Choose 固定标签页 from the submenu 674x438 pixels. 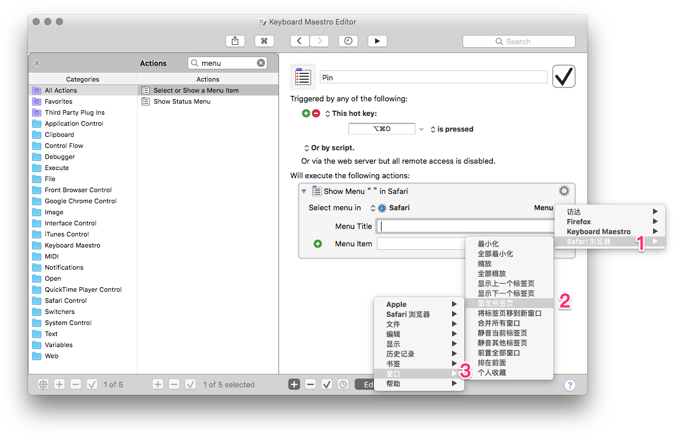click(495, 303)
